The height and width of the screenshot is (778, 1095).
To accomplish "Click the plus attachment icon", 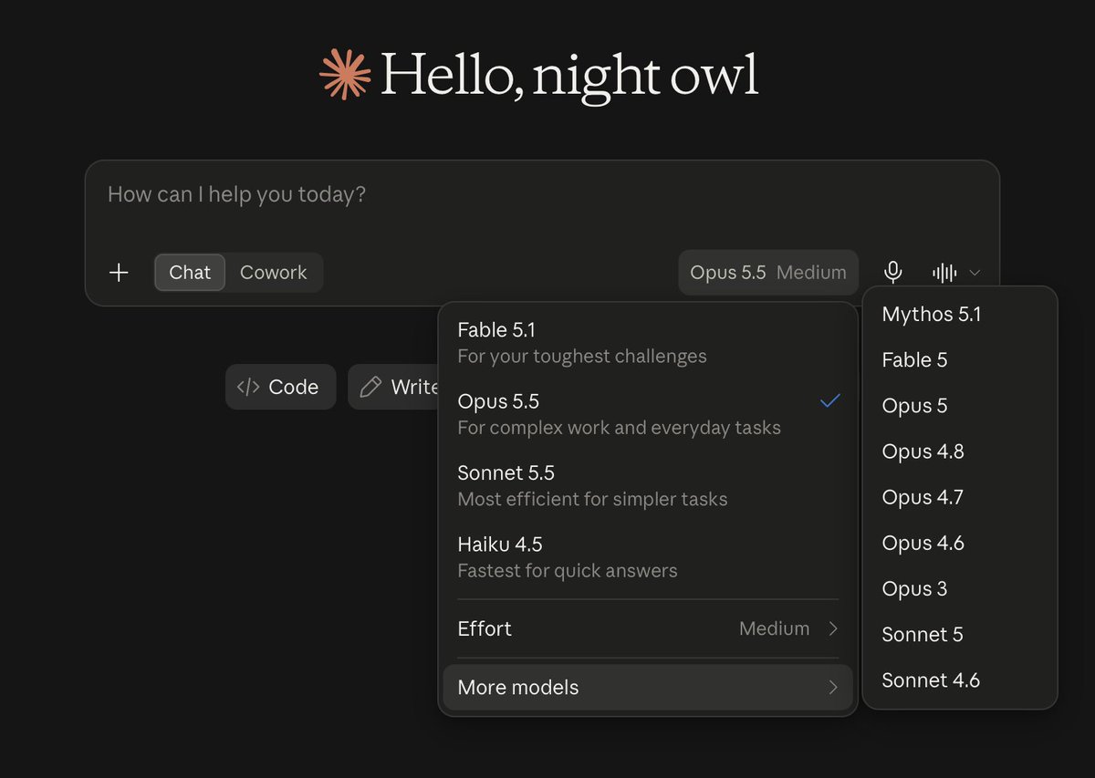I will point(119,273).
